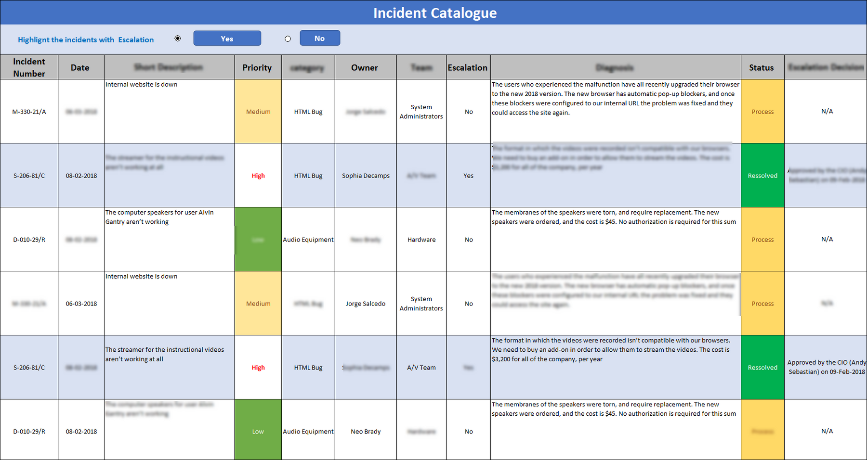The height and width of the screenshot is (460, 867).
Task: Click HTML Bug category in first row
Action: coord(308,112)
